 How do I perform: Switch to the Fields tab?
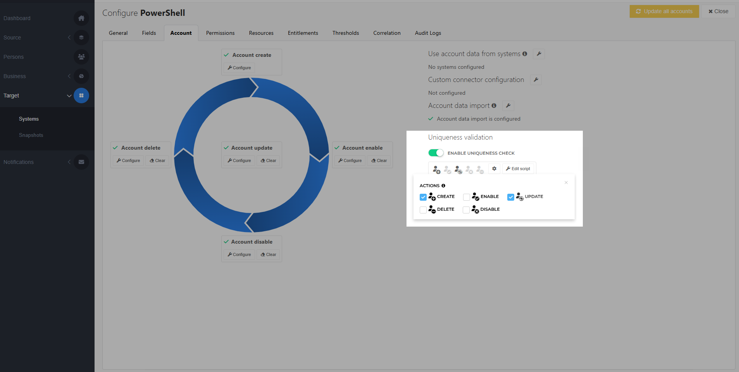(x=149, y=33)
